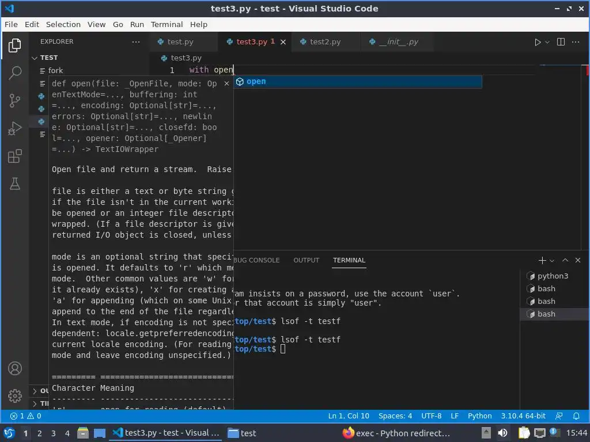The height and width of the screenshot is (442, 590).
Task: Place cursor on editor line 1 code
Action: click(x=211, y=70)
